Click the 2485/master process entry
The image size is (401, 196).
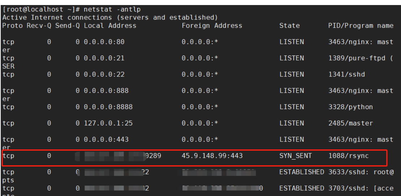click(x=350, y=123)
